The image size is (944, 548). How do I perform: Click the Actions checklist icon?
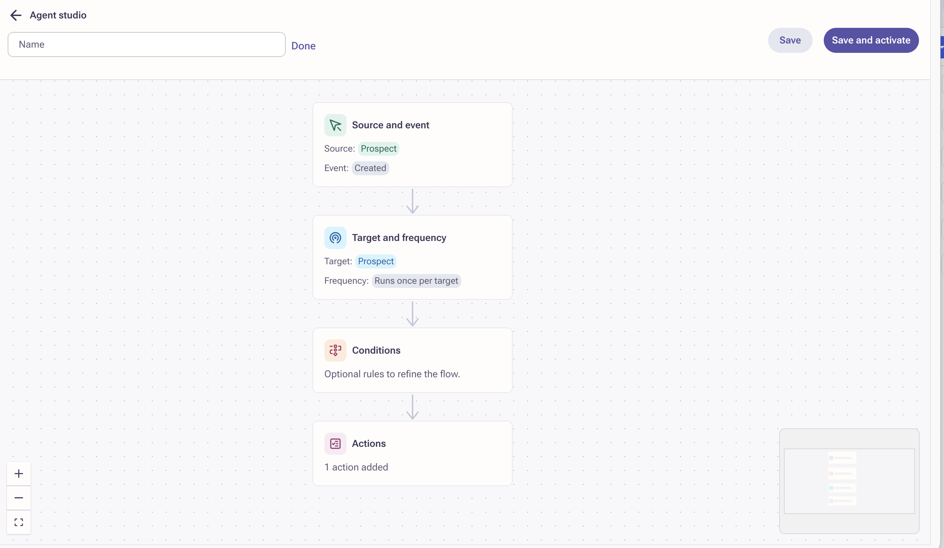335,443
